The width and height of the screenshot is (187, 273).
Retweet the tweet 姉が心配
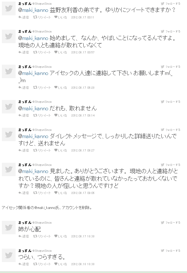pyautogui.click(x=42, y=236)
